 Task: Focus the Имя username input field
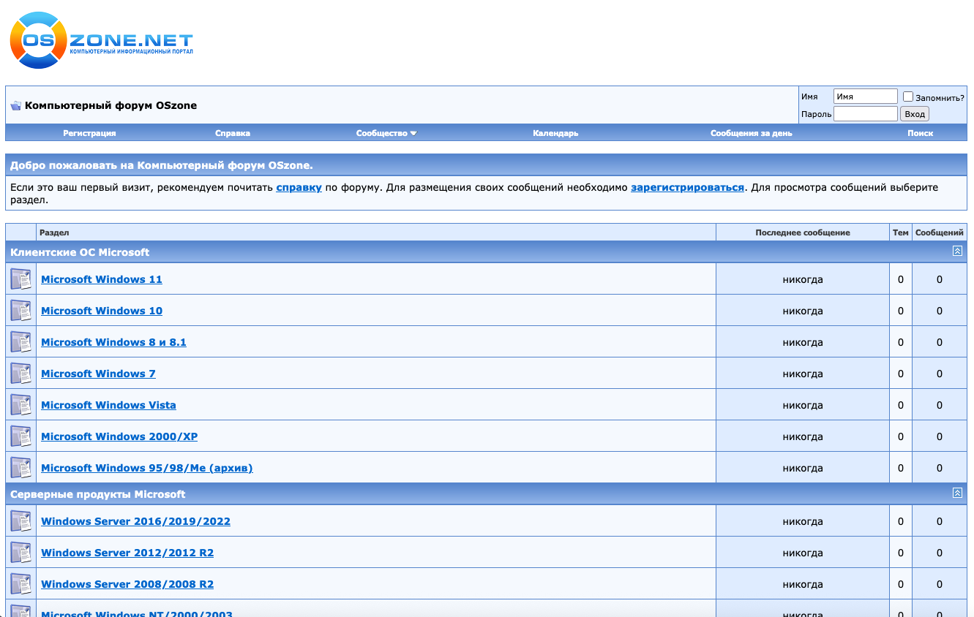click(x=865, y=96)
